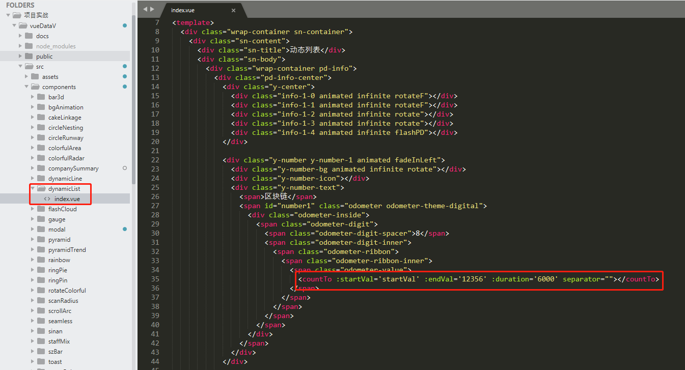
Task: Go to previous tab with left arrow
Action: (145, 9)
